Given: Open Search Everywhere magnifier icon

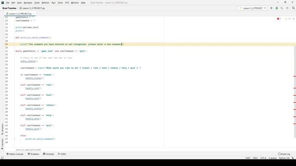Looking at the screenshot, I should click(x=293, y=8).
